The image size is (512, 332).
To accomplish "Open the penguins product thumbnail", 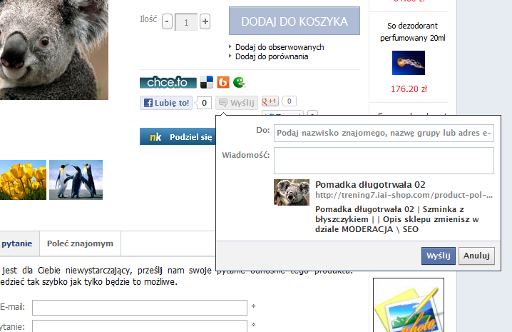I will 76,179.
